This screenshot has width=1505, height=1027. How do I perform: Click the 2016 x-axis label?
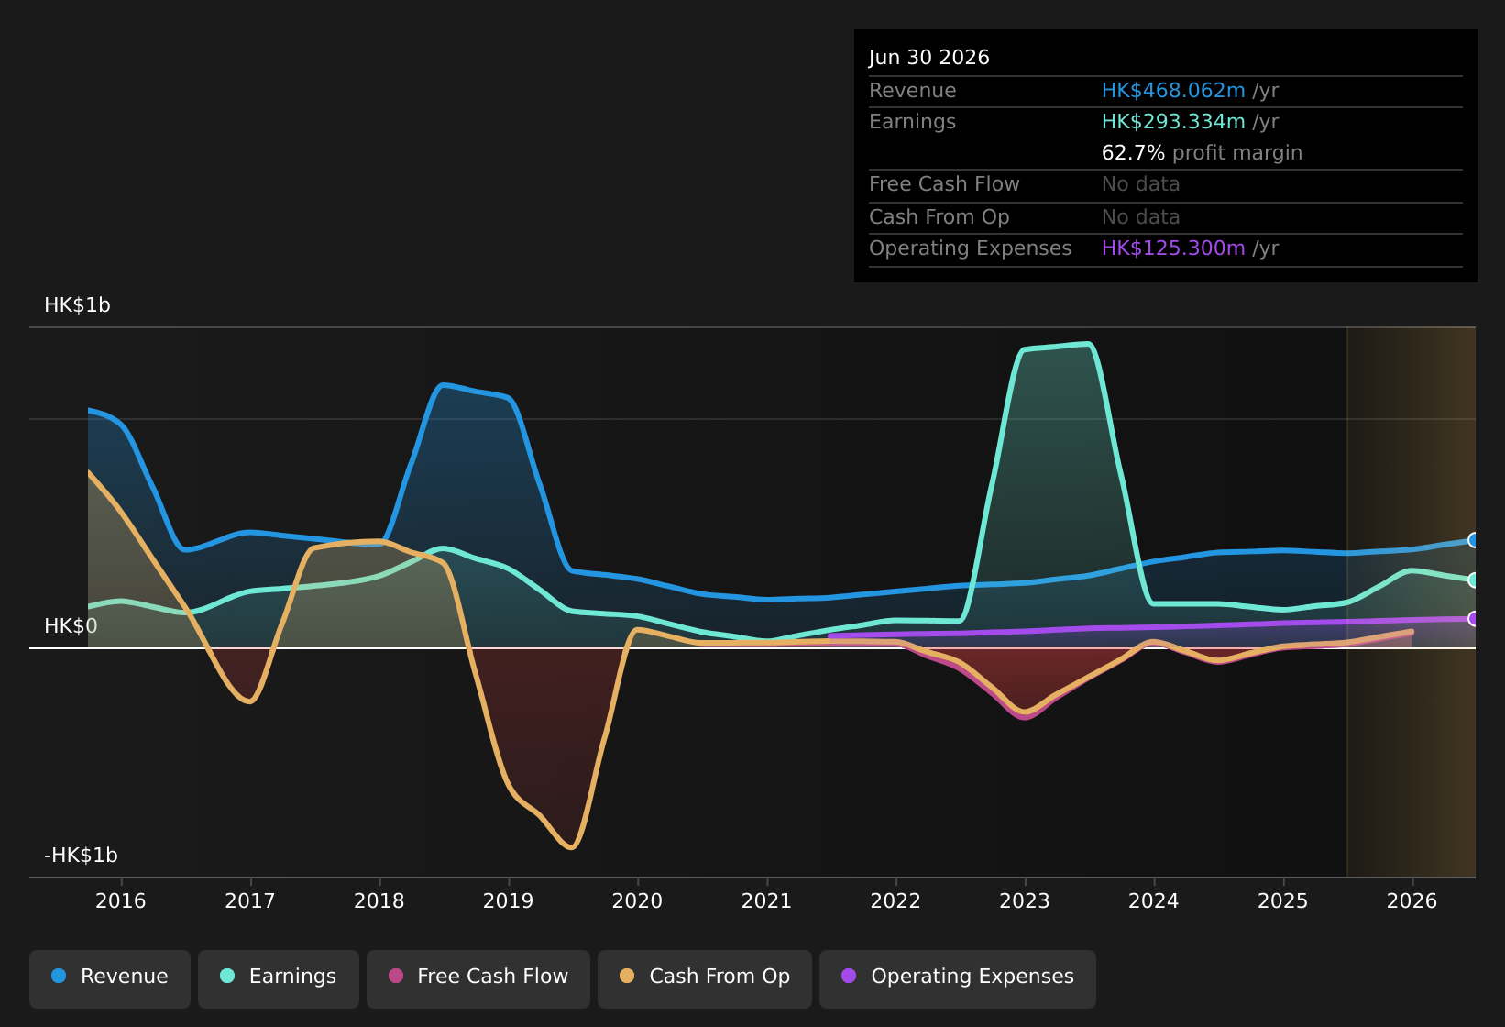pyautogui.click(x=121, y=900)
